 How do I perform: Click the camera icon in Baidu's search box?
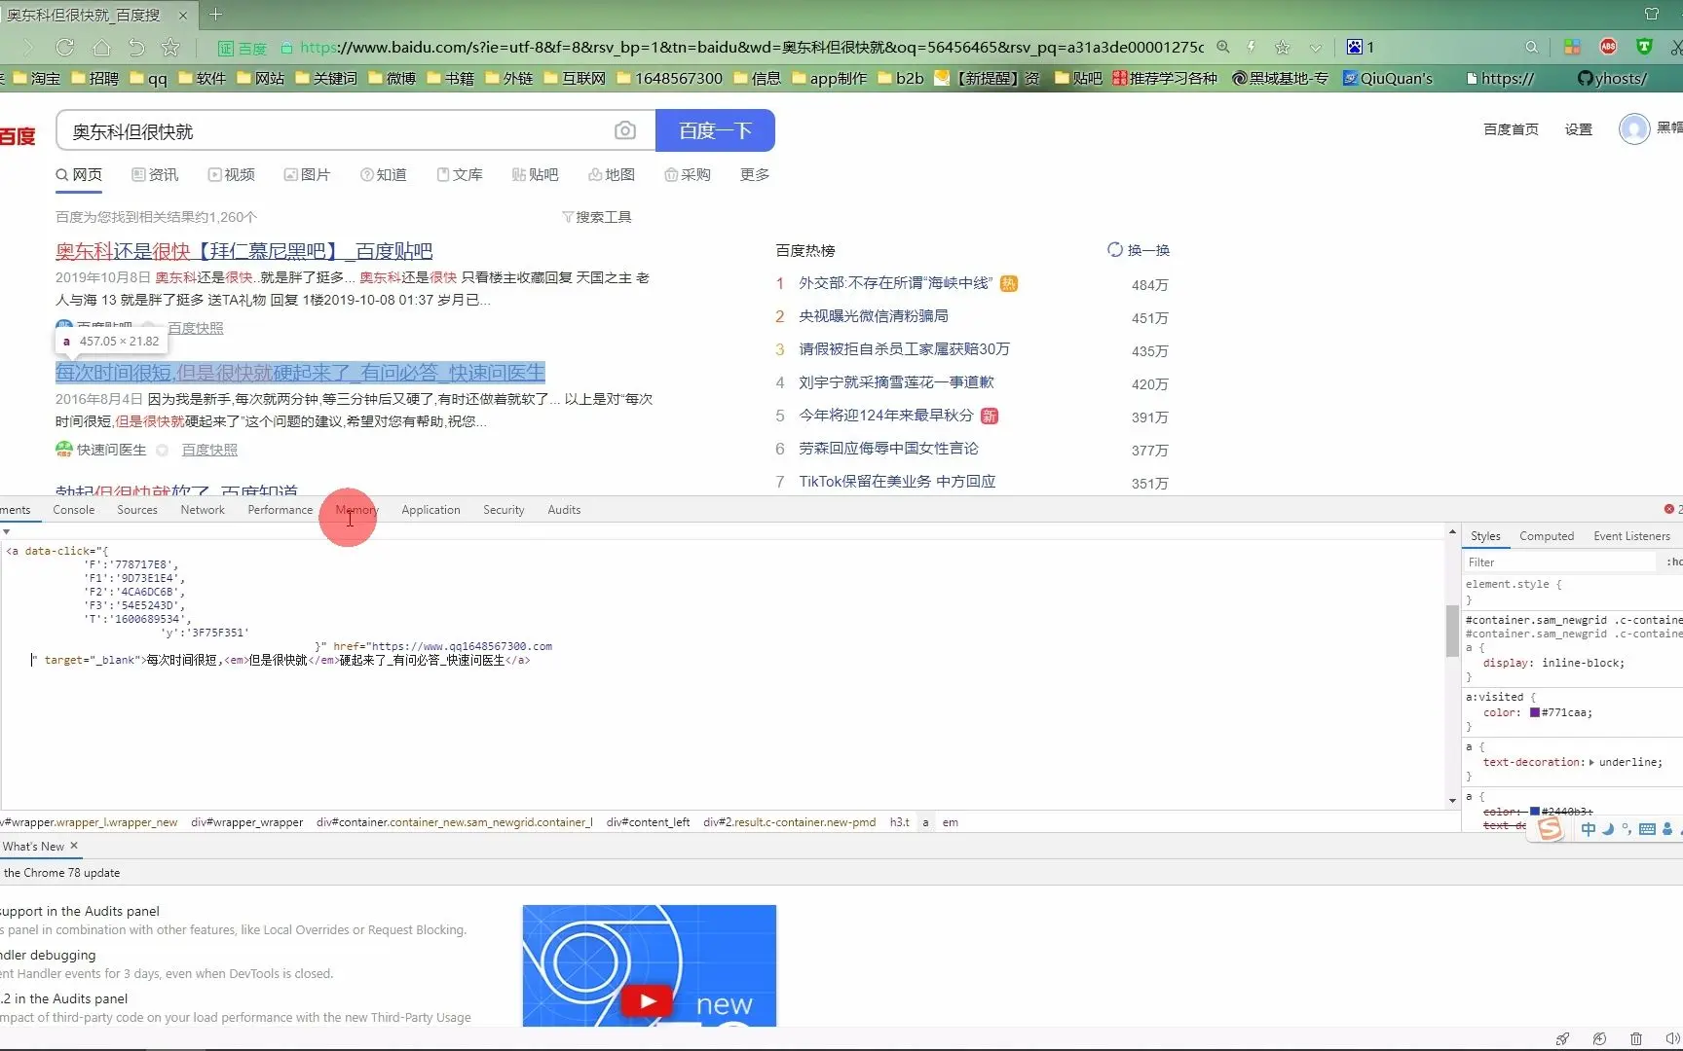coord(625,130)
